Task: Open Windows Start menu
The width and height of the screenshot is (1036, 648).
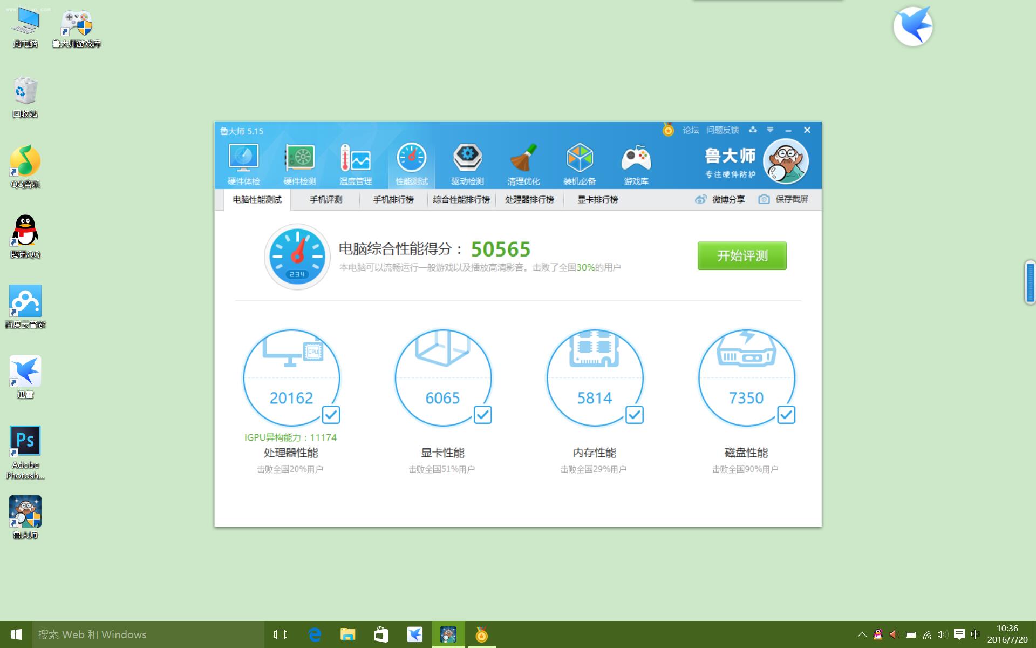Action: point(16,634)
